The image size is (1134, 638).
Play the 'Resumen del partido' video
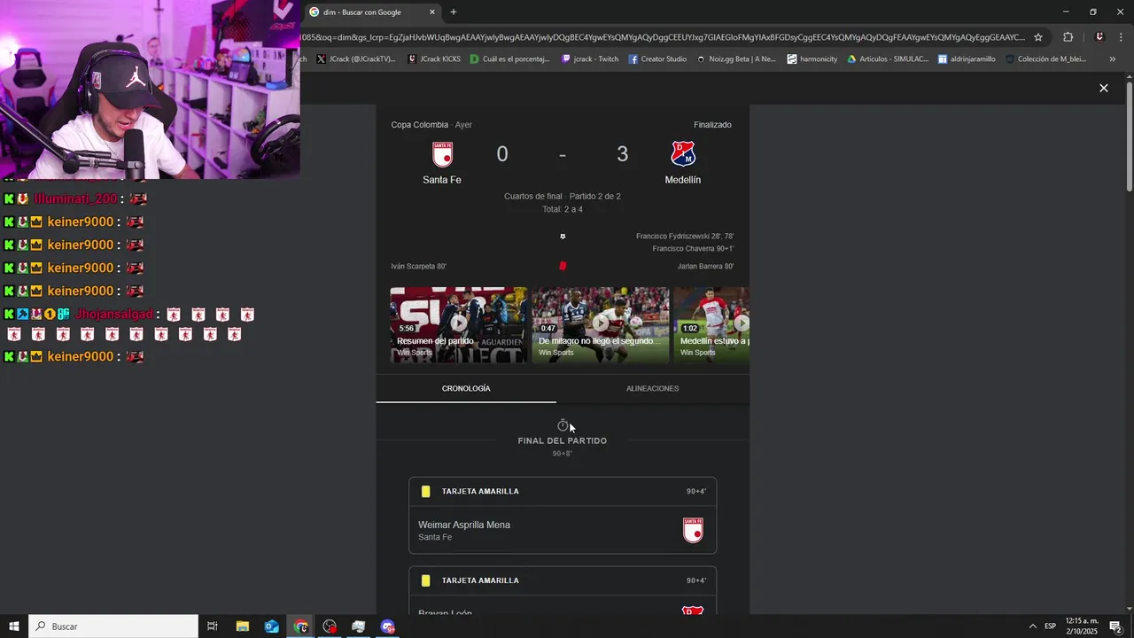(458, 324)
